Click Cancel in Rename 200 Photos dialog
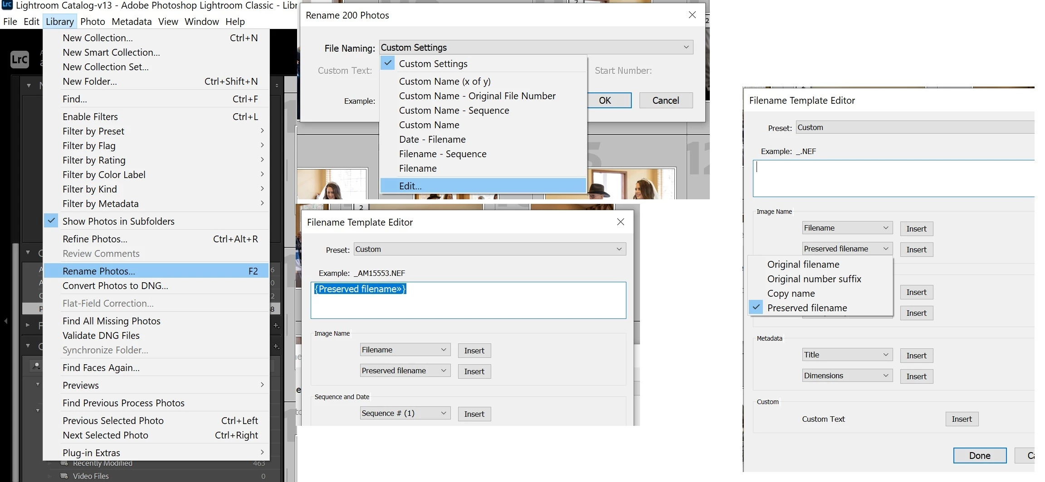1045x482 pixels. pyautogui.click(x=666, y=101)
